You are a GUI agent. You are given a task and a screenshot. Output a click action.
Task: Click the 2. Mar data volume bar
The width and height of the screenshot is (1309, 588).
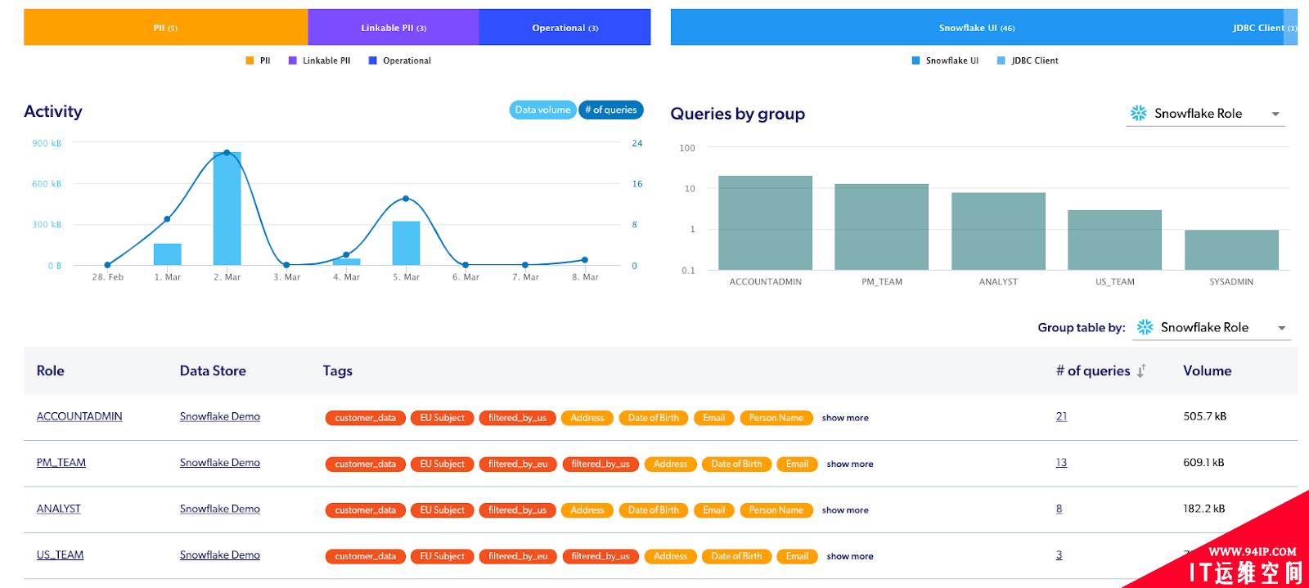click(227, 209)
